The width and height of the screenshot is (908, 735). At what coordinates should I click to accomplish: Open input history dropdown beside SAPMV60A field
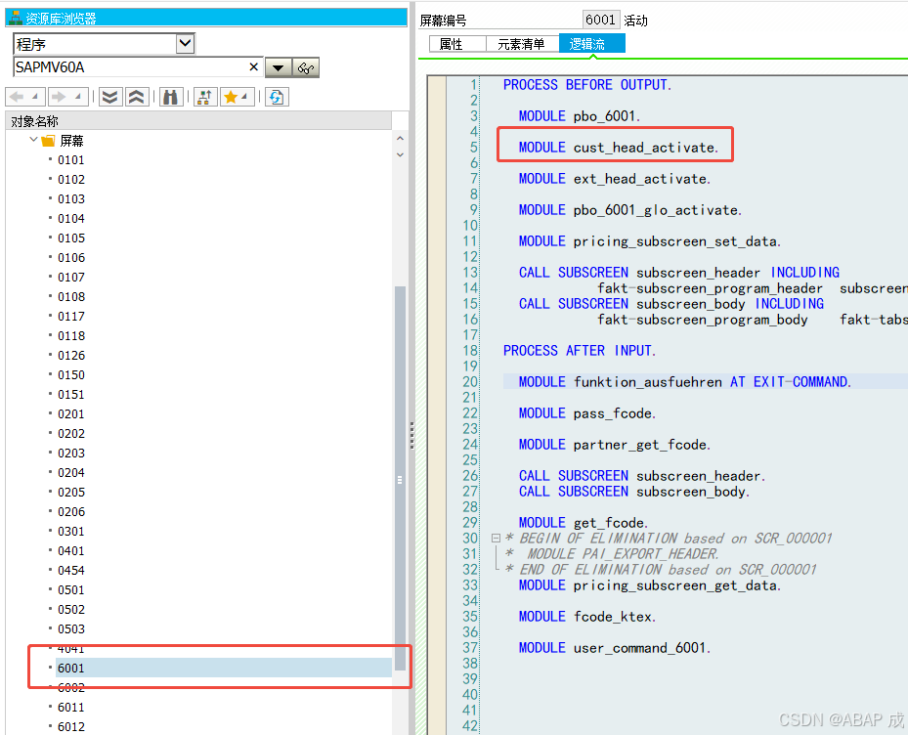pyautogui.click(x=277, y=66)
